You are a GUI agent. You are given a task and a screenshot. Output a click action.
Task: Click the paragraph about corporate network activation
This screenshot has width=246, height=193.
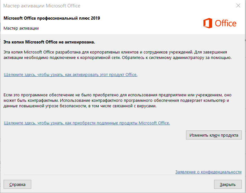[x=117, y=55]
